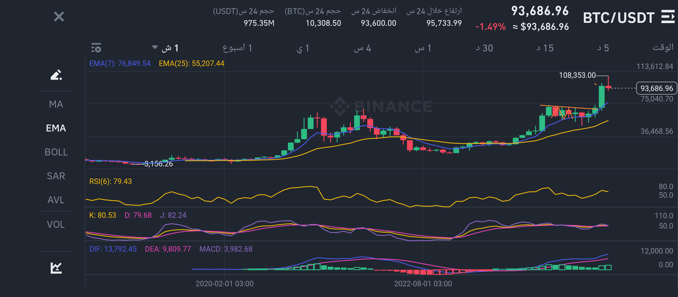Viewport: 678px width, 297px height.
Task: Show the AVL indicator
Action: pyautogui.click(x=56, y=200)
